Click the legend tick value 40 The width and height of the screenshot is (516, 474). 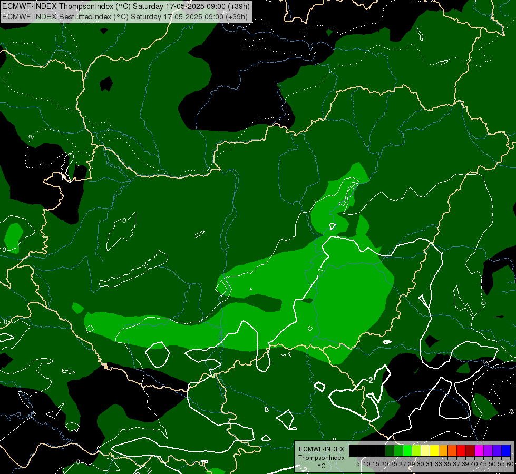click(474, 464)
